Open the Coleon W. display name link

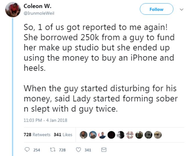34,6
